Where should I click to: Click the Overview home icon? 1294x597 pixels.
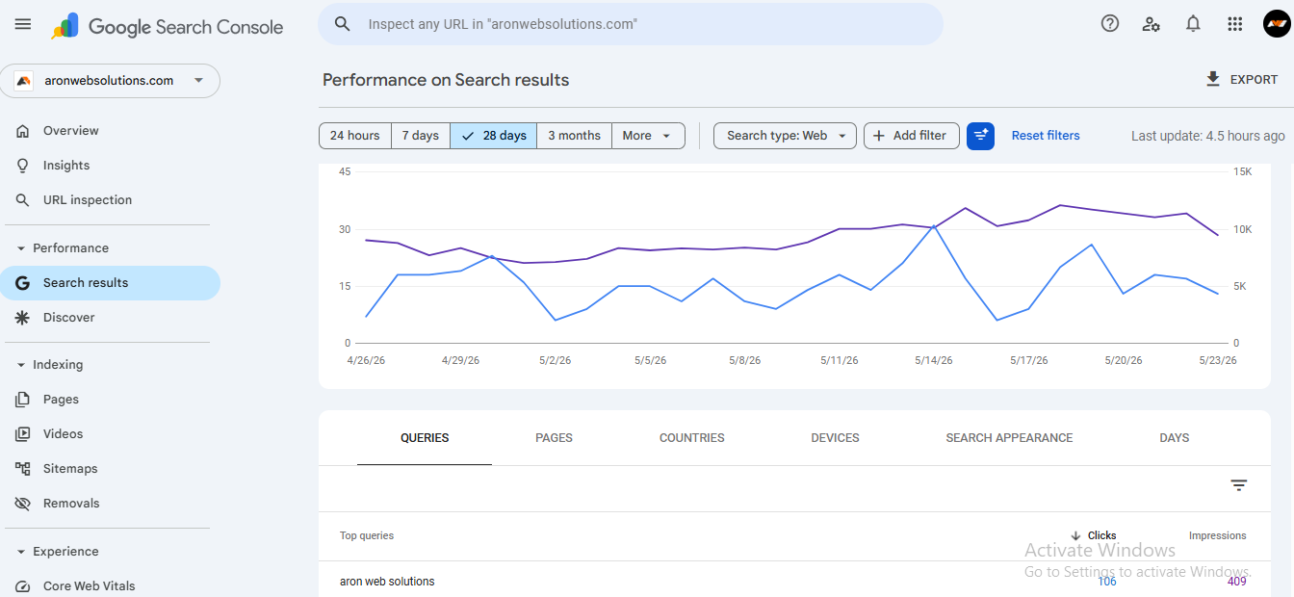click(x=23, y=131)
